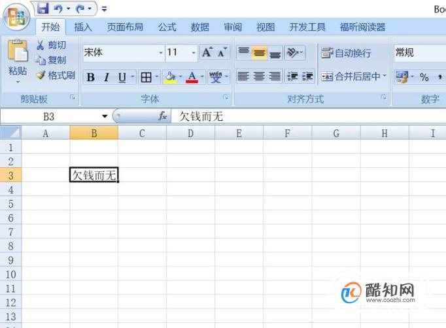This screenshot has height=328, width=446.
Task: Open font color palette arrow
Action: click(x=202, y=77)
